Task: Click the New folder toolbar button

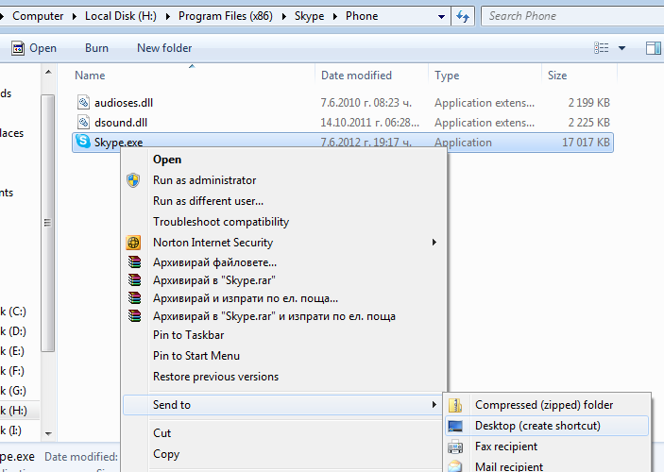Action: click(x=164, y=48)
